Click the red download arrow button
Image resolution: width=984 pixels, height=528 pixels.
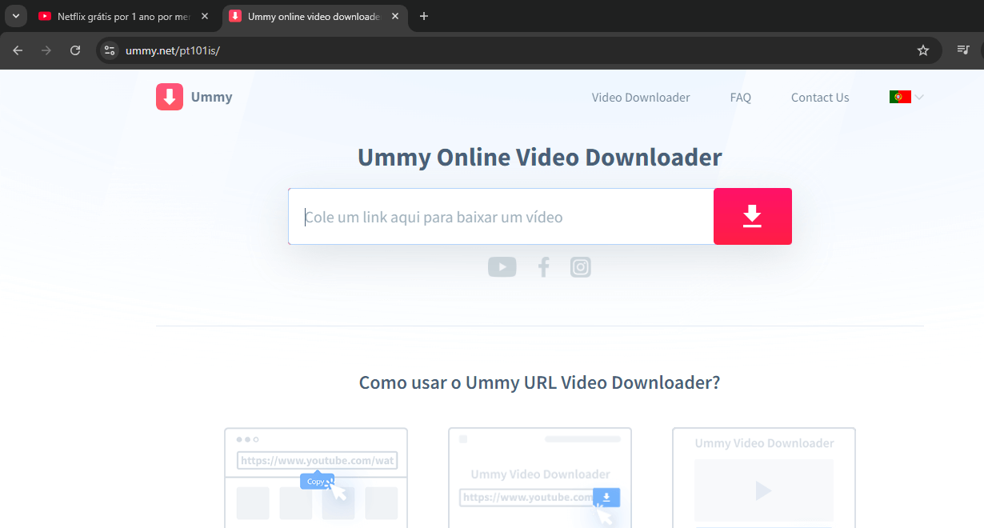[753, 216]
